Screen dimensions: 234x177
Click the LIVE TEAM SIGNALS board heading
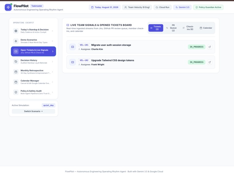(101, 25)
